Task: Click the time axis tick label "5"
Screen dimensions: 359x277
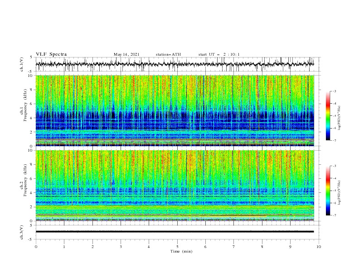Action: 177,247
